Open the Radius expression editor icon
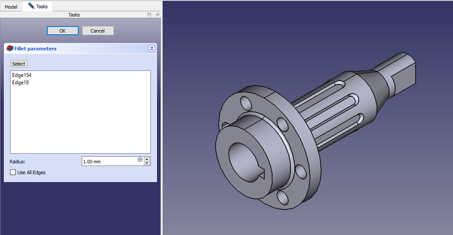The width and height of the screenshot is (453, 235). [x=140, y=159]
